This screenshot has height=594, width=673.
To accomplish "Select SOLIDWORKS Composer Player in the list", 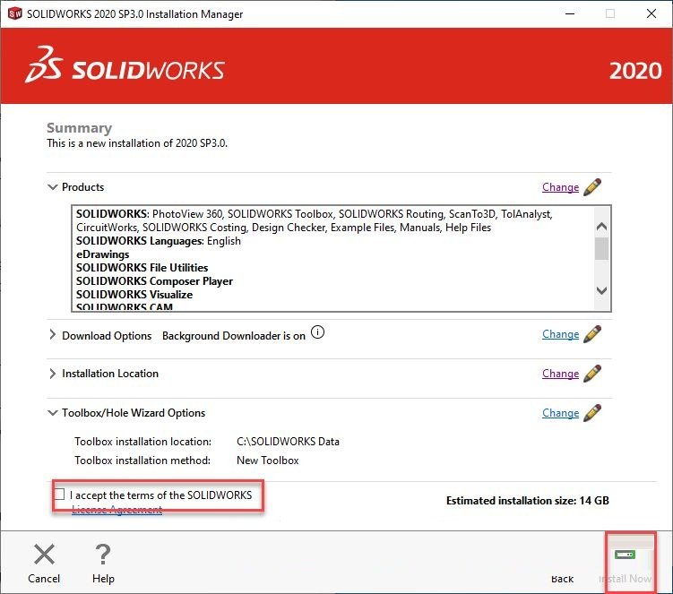I will point(154,281).
